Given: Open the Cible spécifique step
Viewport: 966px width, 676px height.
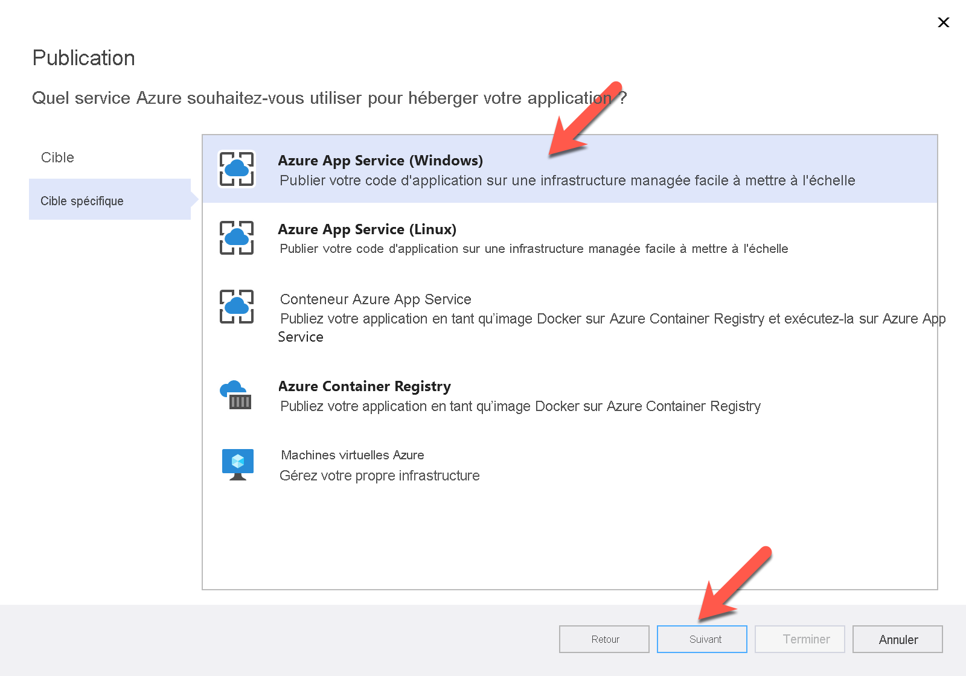Looking at the screenshot, I should tap(82, 201).
